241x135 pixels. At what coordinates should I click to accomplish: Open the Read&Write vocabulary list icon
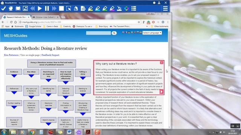pos(134,9)
